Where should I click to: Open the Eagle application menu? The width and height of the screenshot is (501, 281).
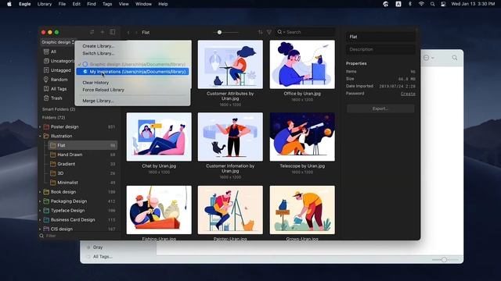pos(24,4)
